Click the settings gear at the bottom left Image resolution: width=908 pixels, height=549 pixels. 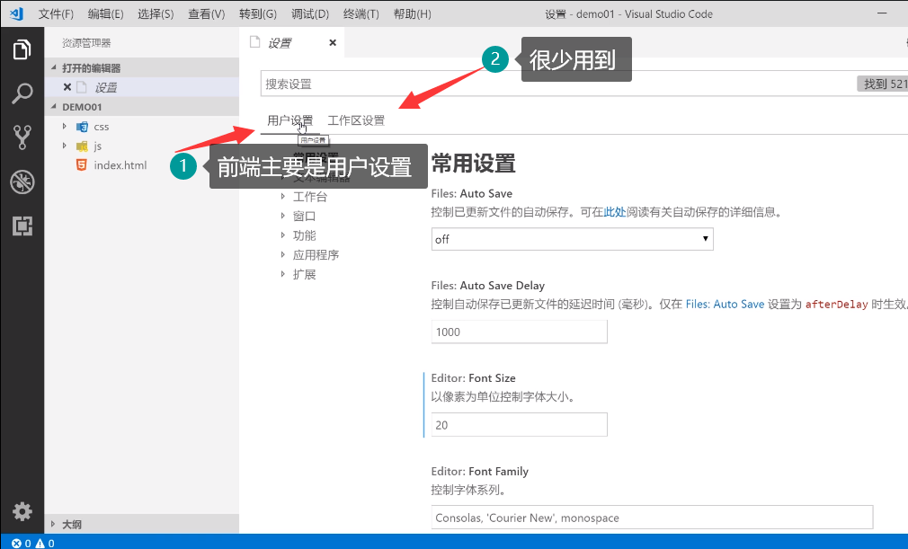click(22, 511)
